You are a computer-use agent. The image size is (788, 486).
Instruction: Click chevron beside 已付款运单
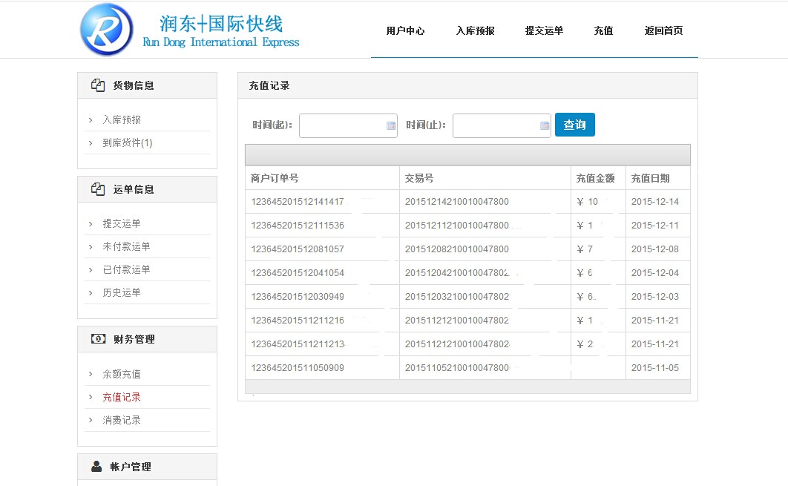click(91, 270)
